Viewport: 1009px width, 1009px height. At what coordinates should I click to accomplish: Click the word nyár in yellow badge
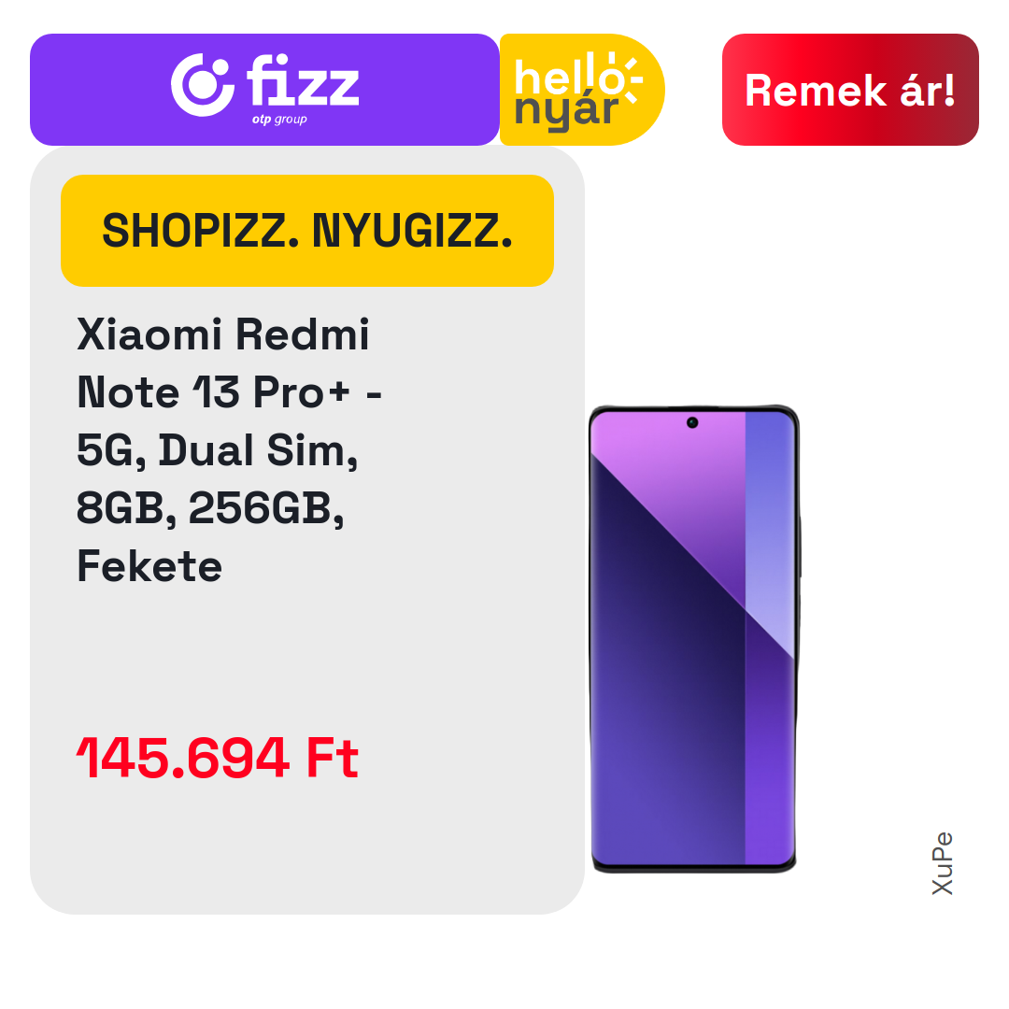click(x=566, y=111)
